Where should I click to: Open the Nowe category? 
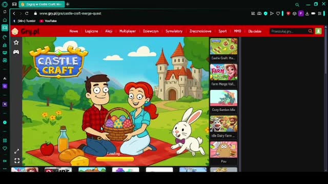tap(74, 31)
